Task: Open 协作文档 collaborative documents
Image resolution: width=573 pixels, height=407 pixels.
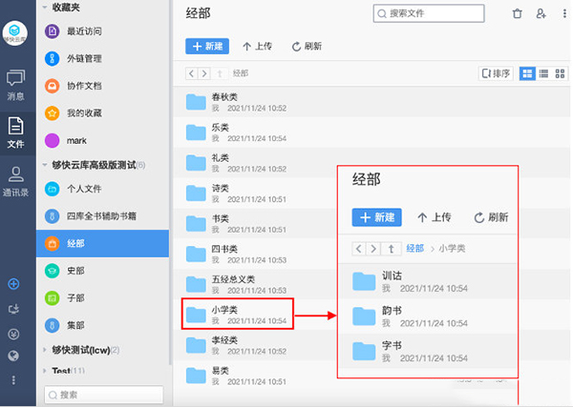Action: coord(102,86)
